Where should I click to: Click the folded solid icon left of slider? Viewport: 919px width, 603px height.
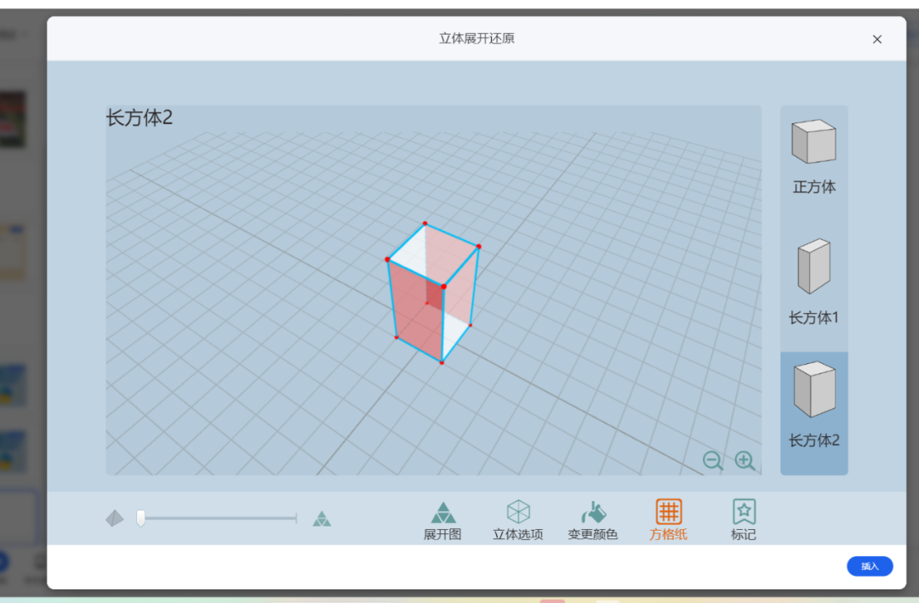click(115, 518)
